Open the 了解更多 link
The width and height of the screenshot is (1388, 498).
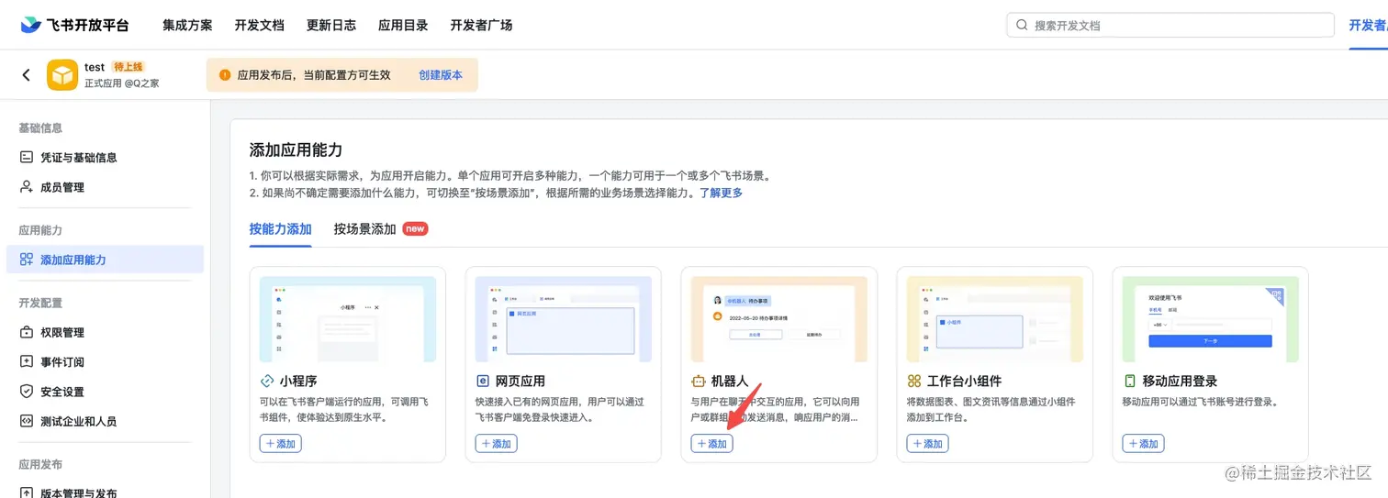pos(721,193)
